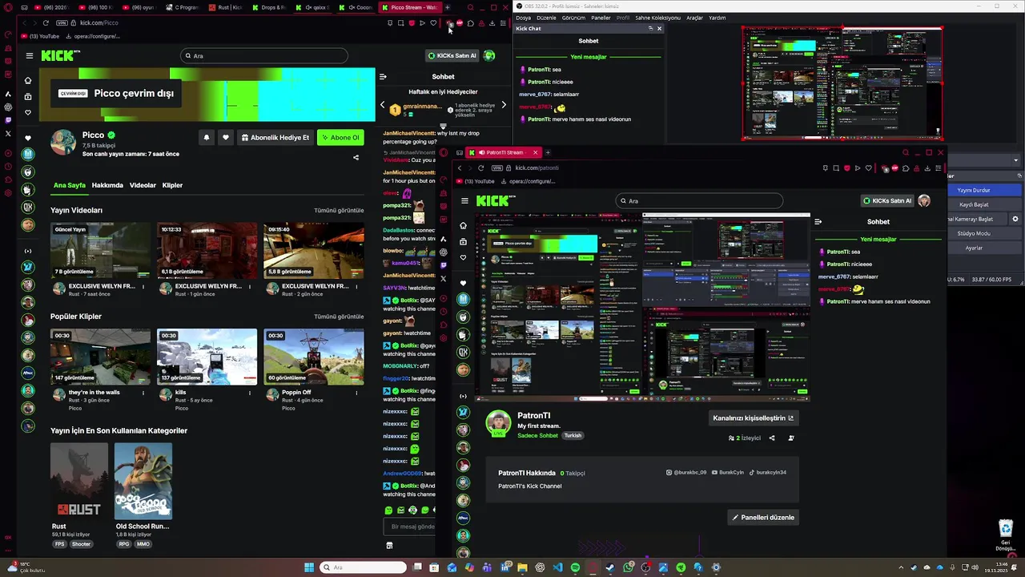The image size is (1025, 577).
Task: Close the Kick Chat dock in OBS
Action: click(x=659, y=28)
